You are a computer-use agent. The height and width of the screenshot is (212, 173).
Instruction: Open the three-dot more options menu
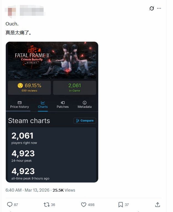tap(159, 8)
